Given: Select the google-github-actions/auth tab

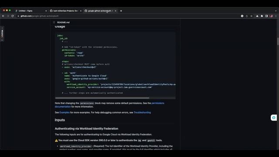Looking at the screenshot, I should (x=100, y=11).
